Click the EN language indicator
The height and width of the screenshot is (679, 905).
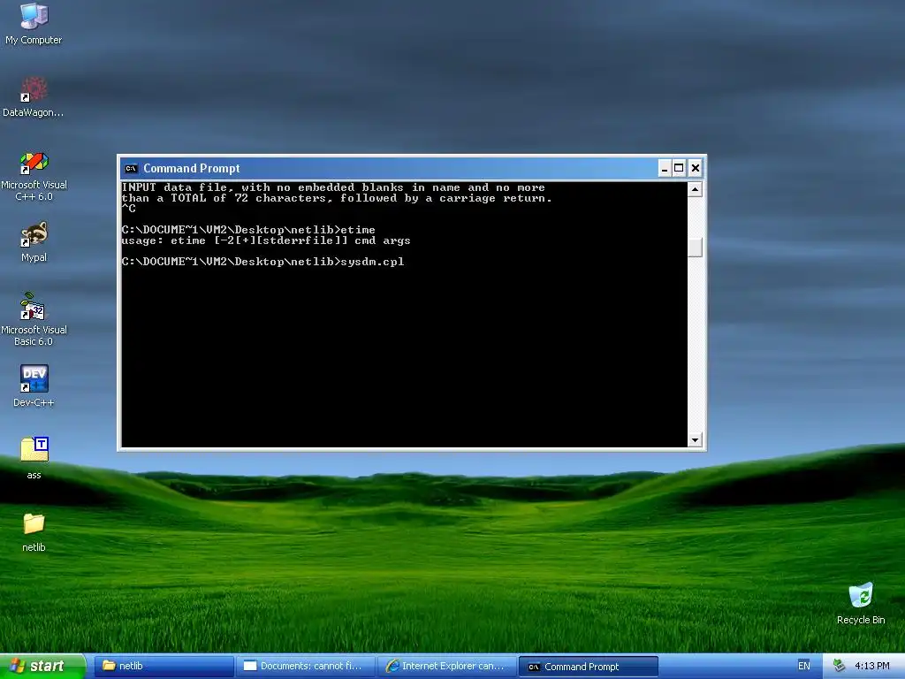pyautogui.click(x=803, y=667)
